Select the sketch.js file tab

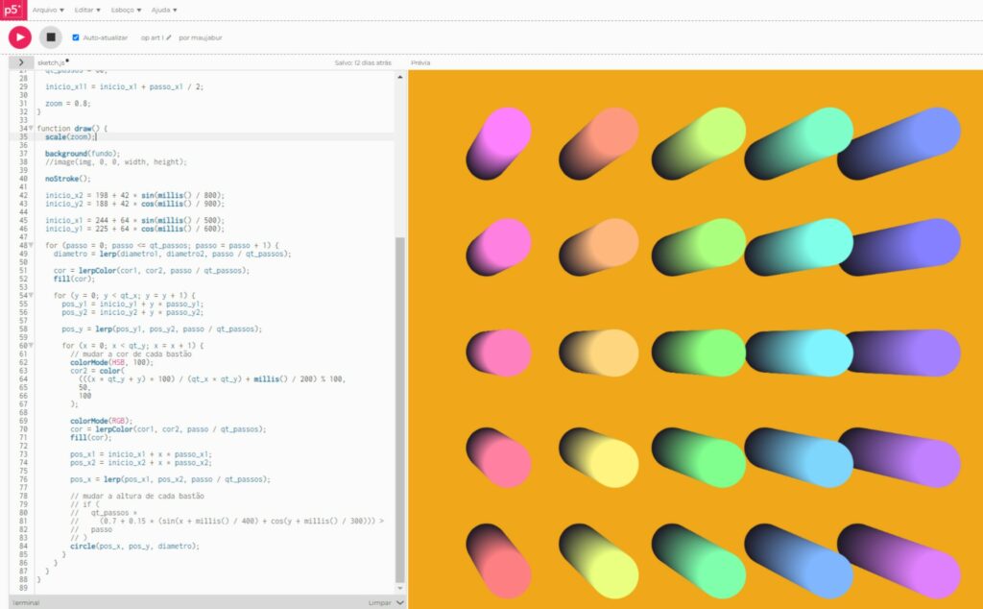pyautogui.click(x=50, y=61)
